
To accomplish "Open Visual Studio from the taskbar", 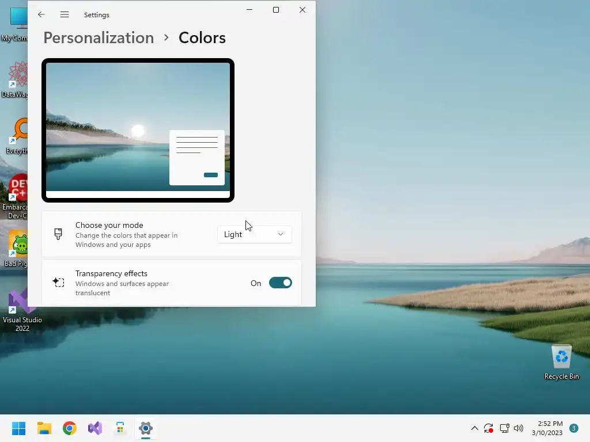I will point(95,428).
